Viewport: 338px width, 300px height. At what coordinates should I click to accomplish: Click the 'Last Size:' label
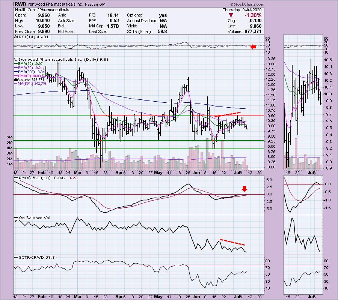98,31
